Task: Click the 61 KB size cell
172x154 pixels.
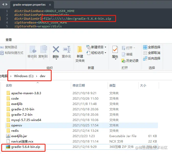Action: (x=153, y=136)
